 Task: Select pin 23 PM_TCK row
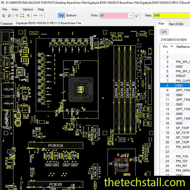click(175, 156)
